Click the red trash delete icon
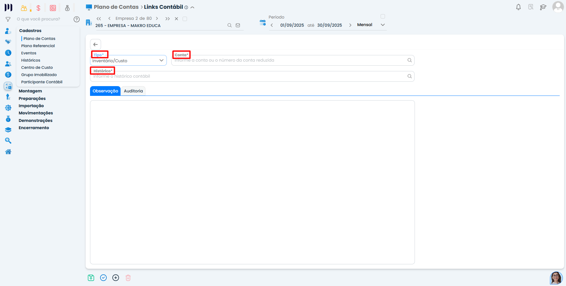Screen dimensions: 566x286 128,278
